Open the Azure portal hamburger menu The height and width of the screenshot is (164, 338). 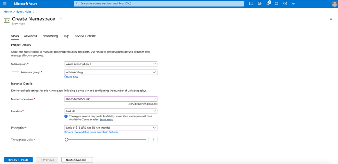click(5, 4)
